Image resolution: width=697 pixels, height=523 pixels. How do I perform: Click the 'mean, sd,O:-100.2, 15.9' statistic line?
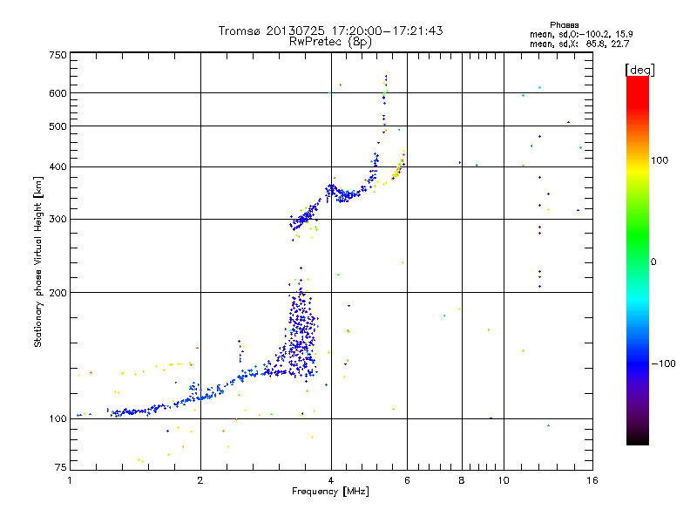coord(581,34)
